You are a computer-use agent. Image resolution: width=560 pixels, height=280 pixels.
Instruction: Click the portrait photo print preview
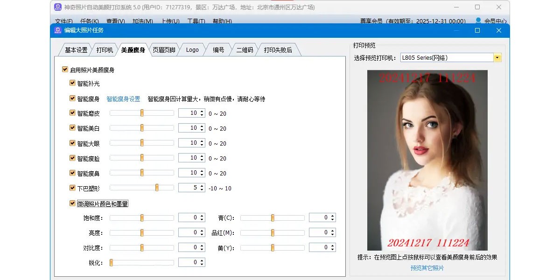(x=427, y=160)
